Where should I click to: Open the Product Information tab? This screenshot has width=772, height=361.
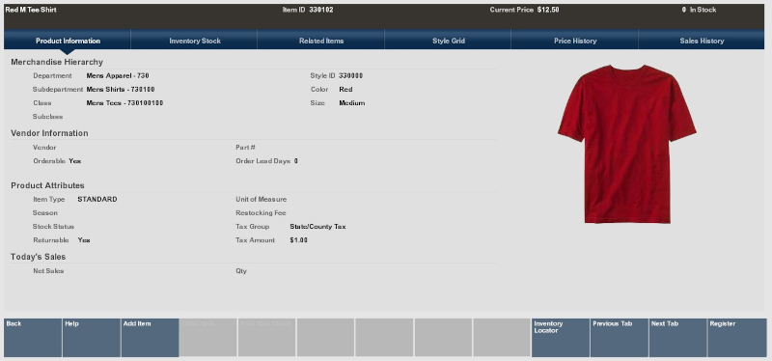tap(68, 41)
